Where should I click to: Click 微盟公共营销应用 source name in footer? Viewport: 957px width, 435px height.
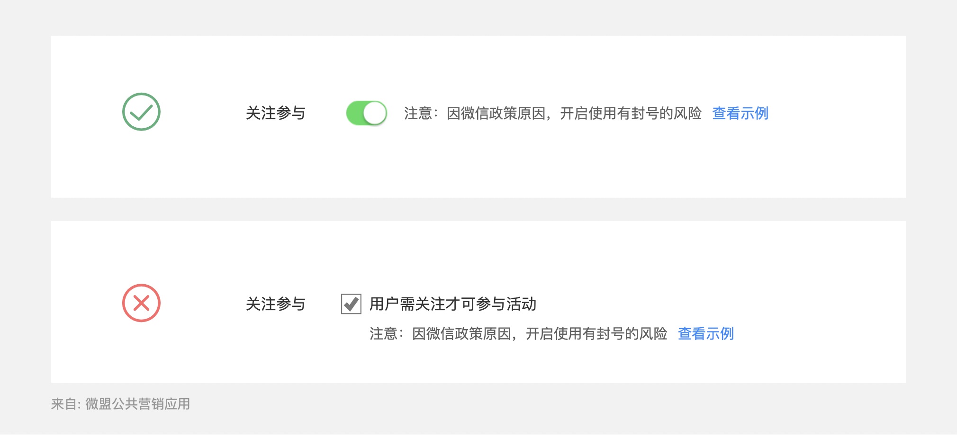137,404
